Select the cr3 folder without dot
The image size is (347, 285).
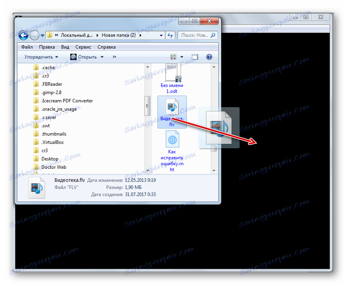point(45,151)
